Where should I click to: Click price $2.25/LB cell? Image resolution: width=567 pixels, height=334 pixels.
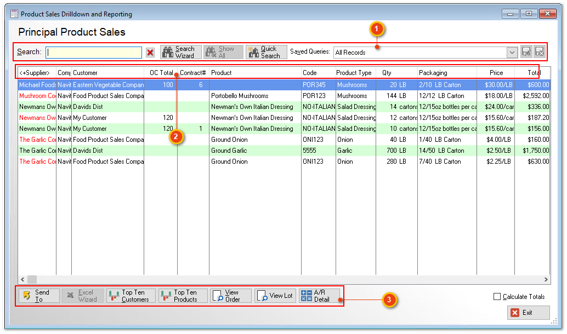click(x=496, y=162)
